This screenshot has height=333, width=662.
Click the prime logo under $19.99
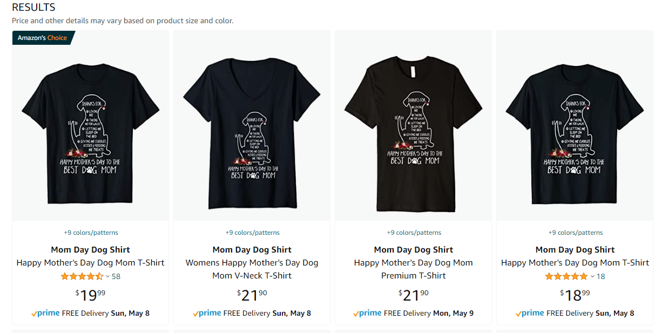45,313
